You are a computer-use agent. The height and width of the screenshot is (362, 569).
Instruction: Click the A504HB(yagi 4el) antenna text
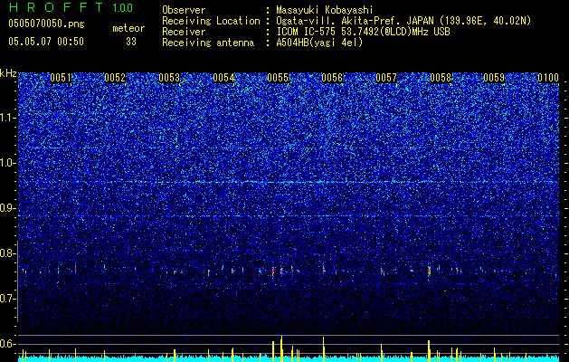coord(319,43)
